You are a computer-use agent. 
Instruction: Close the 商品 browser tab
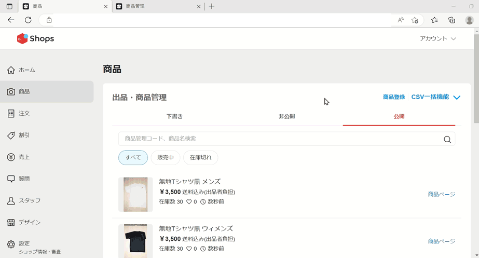pos(106,6)
